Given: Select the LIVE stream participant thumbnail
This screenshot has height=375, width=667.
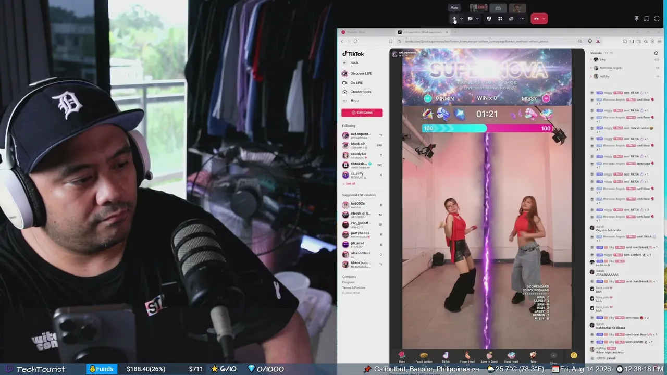Looking at the screenshot, I should click(x=478, y=8).
